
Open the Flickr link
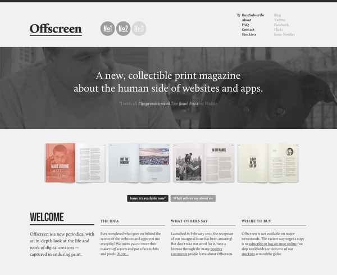click(279, 30)
